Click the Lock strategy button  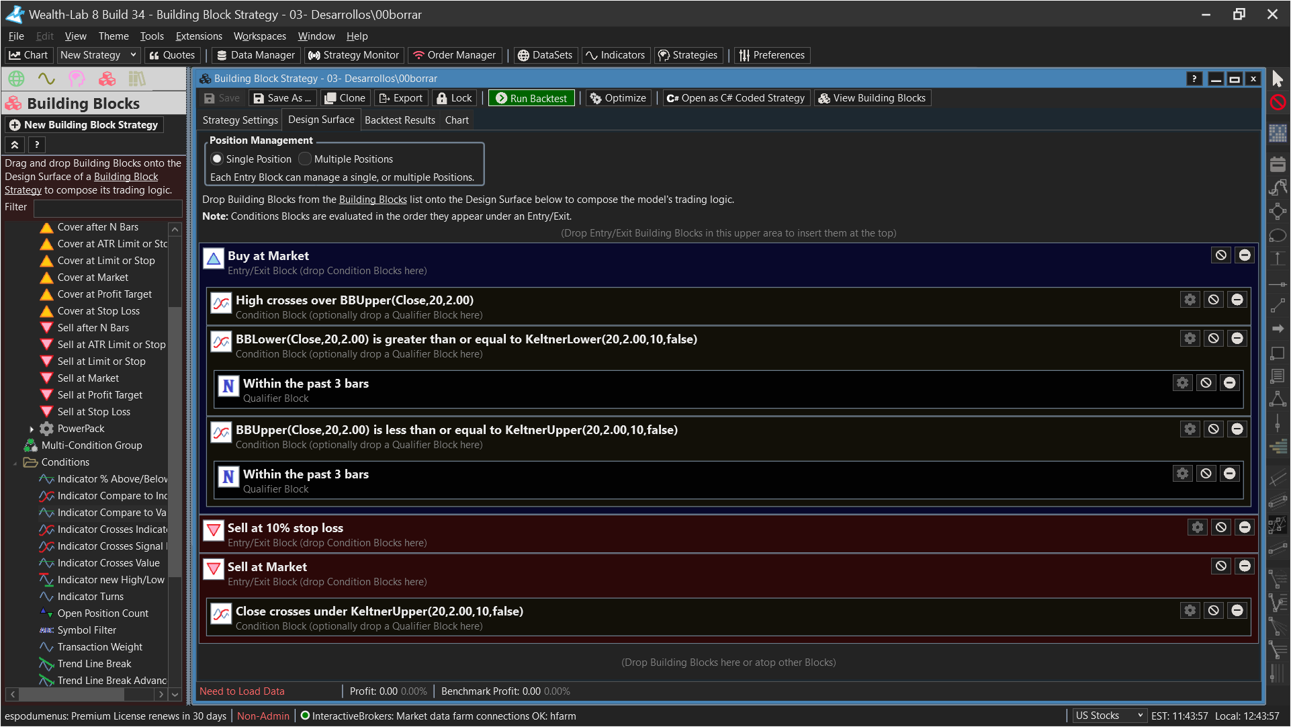click(455, 98)
